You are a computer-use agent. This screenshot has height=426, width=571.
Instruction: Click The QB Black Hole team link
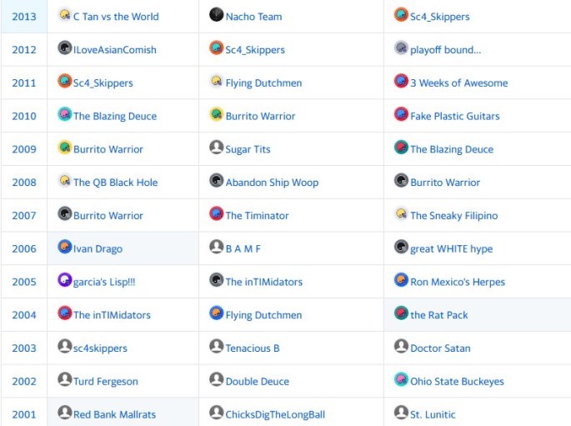pos(115,183)
